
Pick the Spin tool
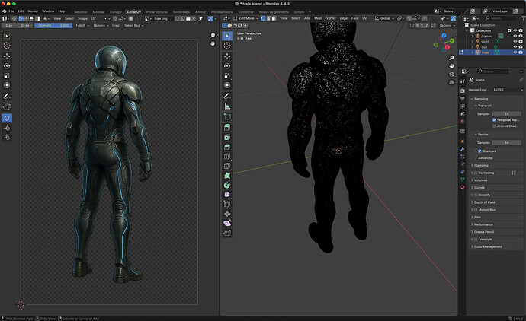(x=227, y=185)
